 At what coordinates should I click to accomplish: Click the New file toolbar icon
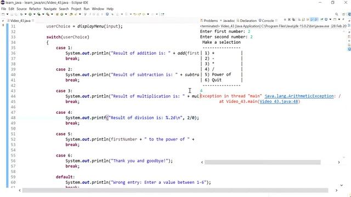coord(3,14)
